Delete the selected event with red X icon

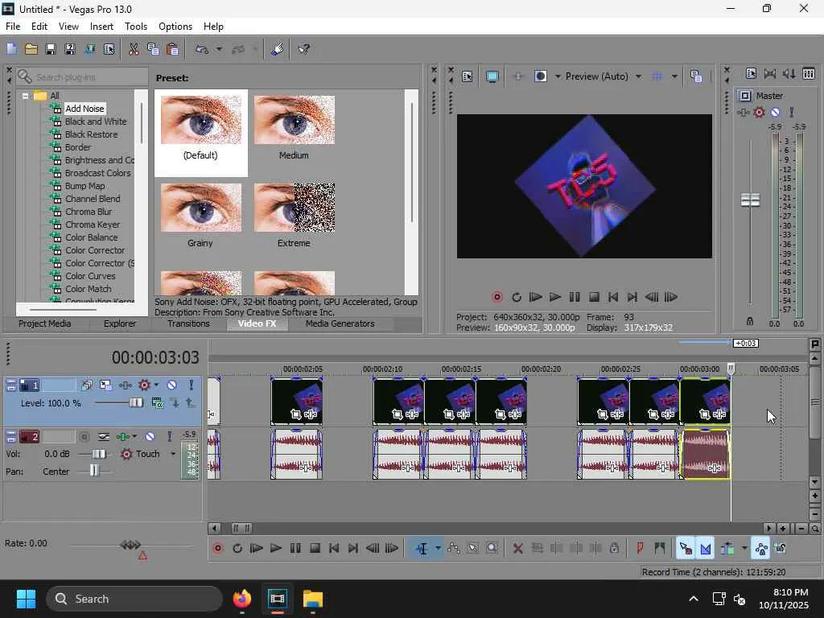tap(517, 549)
